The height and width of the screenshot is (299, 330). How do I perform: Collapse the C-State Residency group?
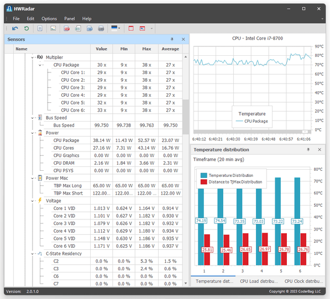pyautogui.click(x=32, y=254)
